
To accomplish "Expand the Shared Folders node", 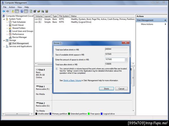I will (7, 28).
